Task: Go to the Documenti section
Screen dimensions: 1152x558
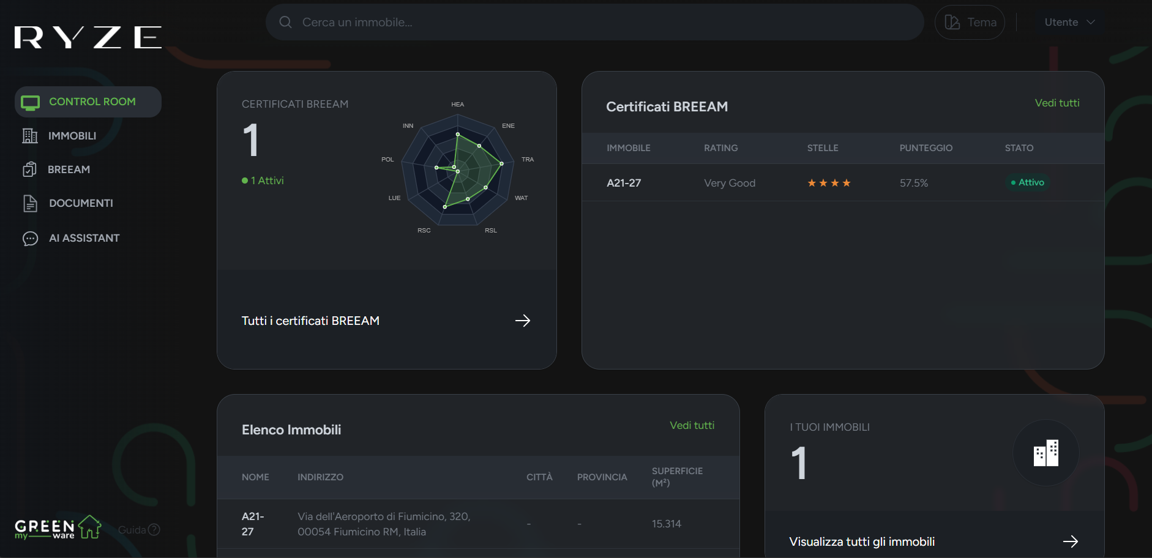Action: [81, 203]
